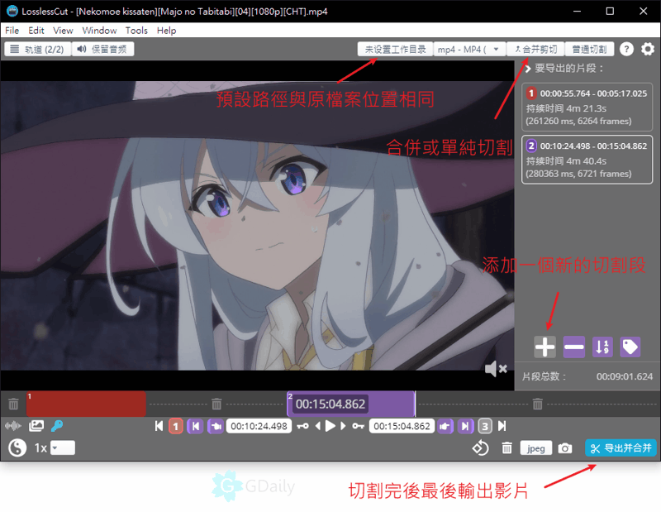Image resolution: width=661 pixels, height=512 pixels.
Task: Toggle the thumbnails display icon
Action: [36, 426]
